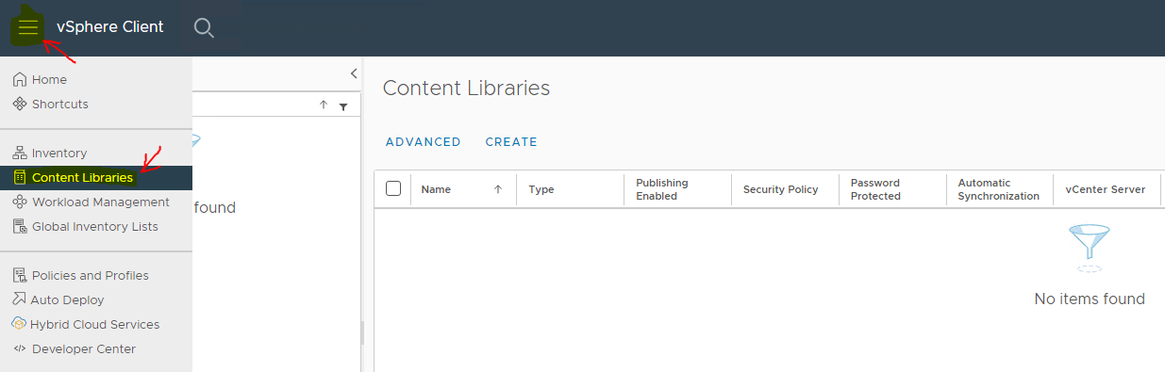The height and width of the screenshot is (372, 1165).
Task: Click the Auto Deploy icon
Action: [20, 299]
